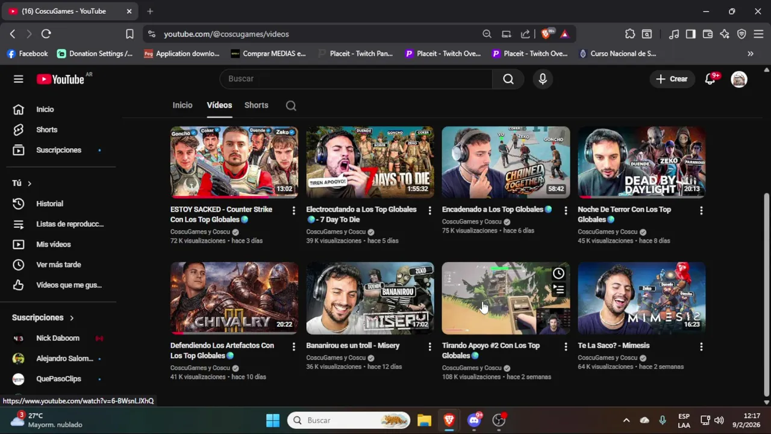Open the Facebook bookmark
771x434 pixels.
coord(27,54)
